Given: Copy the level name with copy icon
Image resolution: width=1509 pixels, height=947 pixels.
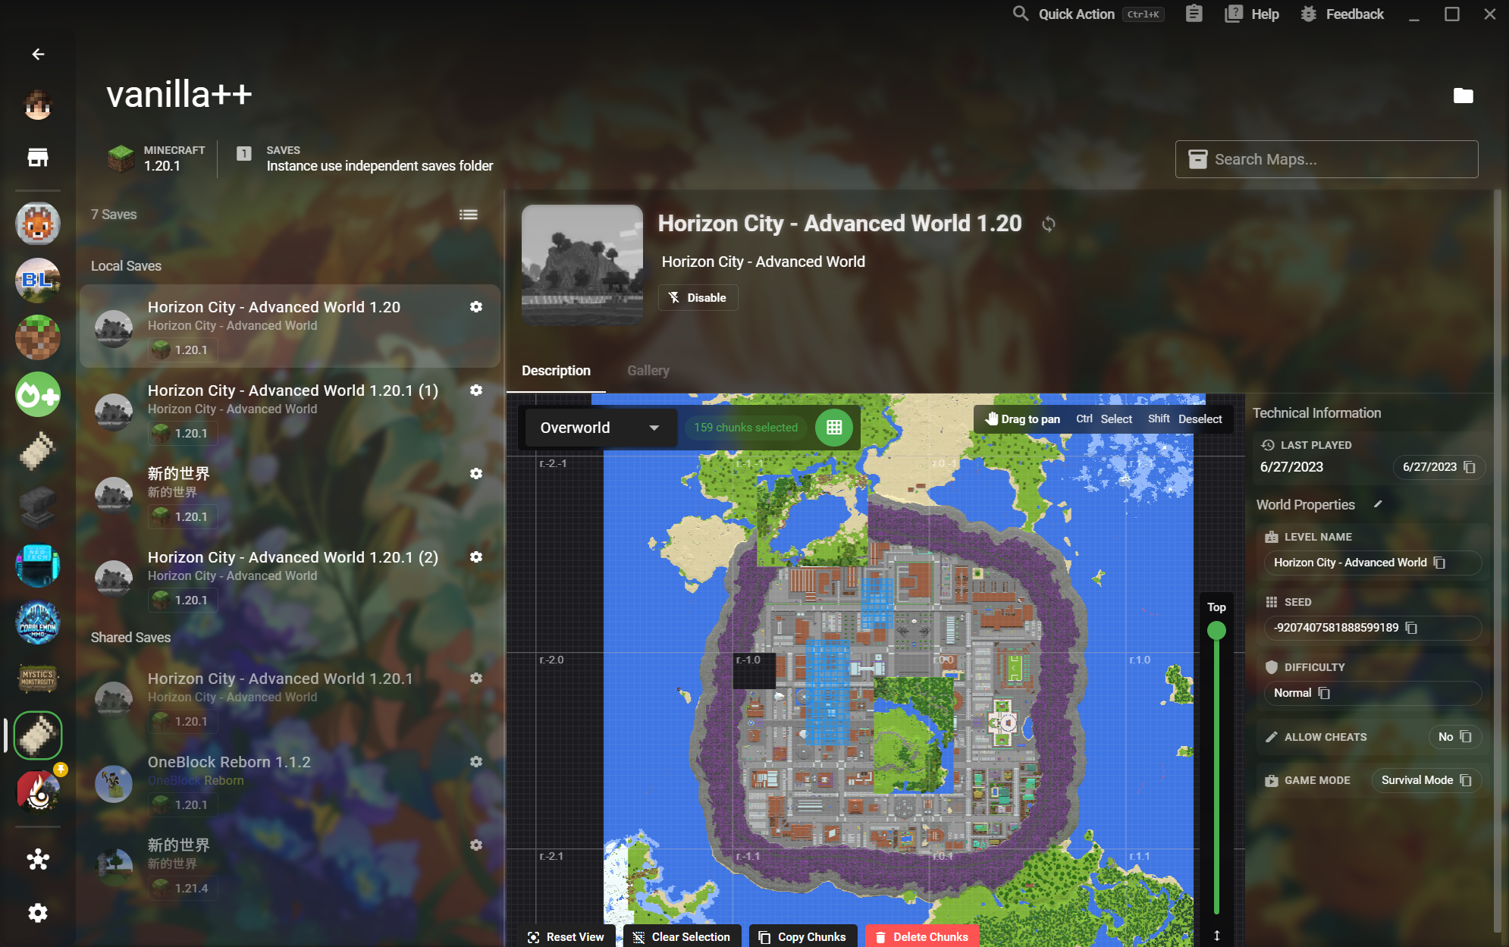Looking at the screenshot, I should click(x=1439, y=563).
